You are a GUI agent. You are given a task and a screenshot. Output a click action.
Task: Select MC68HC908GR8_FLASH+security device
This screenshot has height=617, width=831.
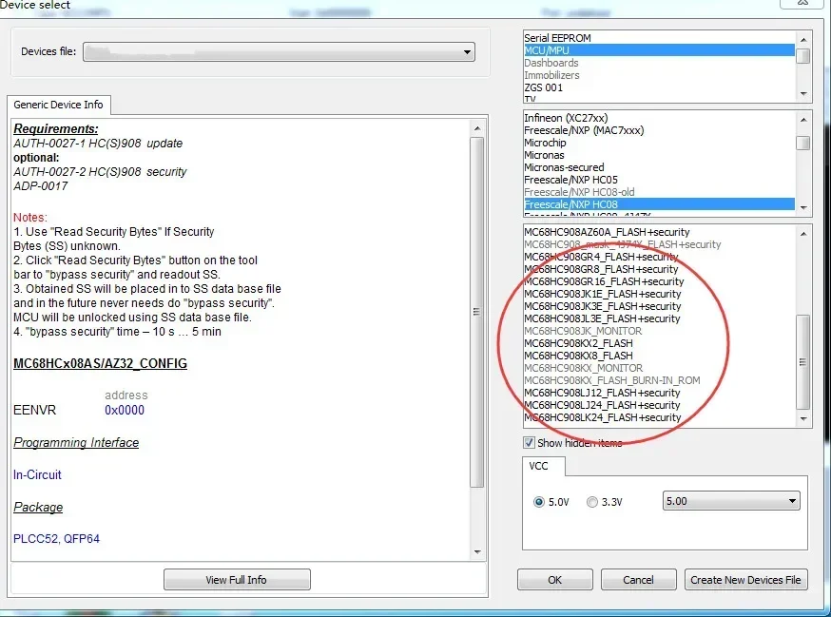pyautogui.click(x=659, y=269)
